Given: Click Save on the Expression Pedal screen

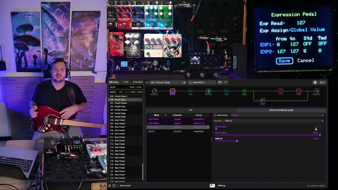Looking at the screenshot, I should click(x=284, y=61).
